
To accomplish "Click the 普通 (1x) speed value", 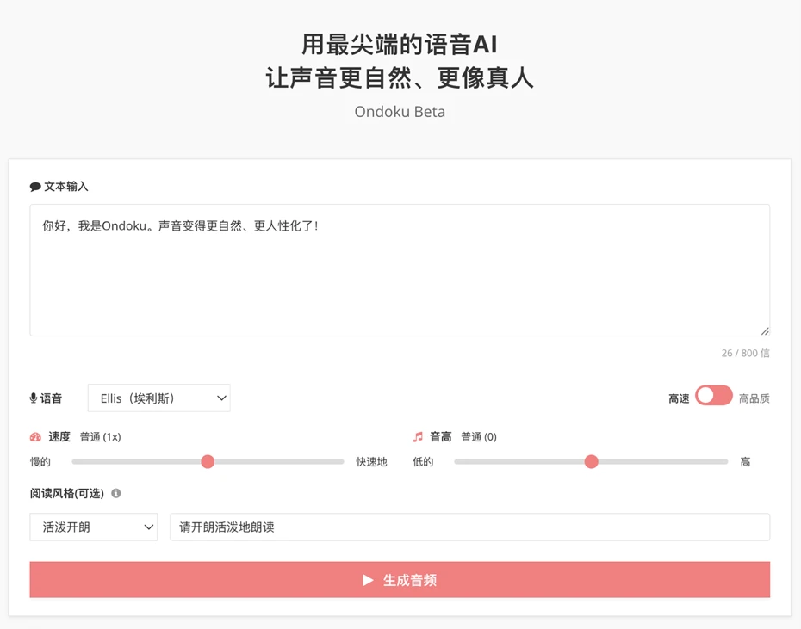I will 100,437.
